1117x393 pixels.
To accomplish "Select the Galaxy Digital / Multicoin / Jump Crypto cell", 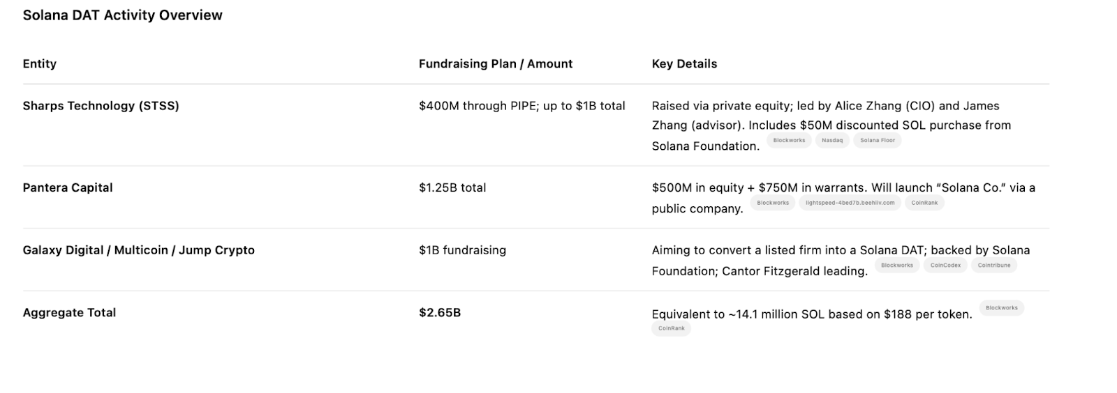I will pyautogui.click(x=139, y=250).
